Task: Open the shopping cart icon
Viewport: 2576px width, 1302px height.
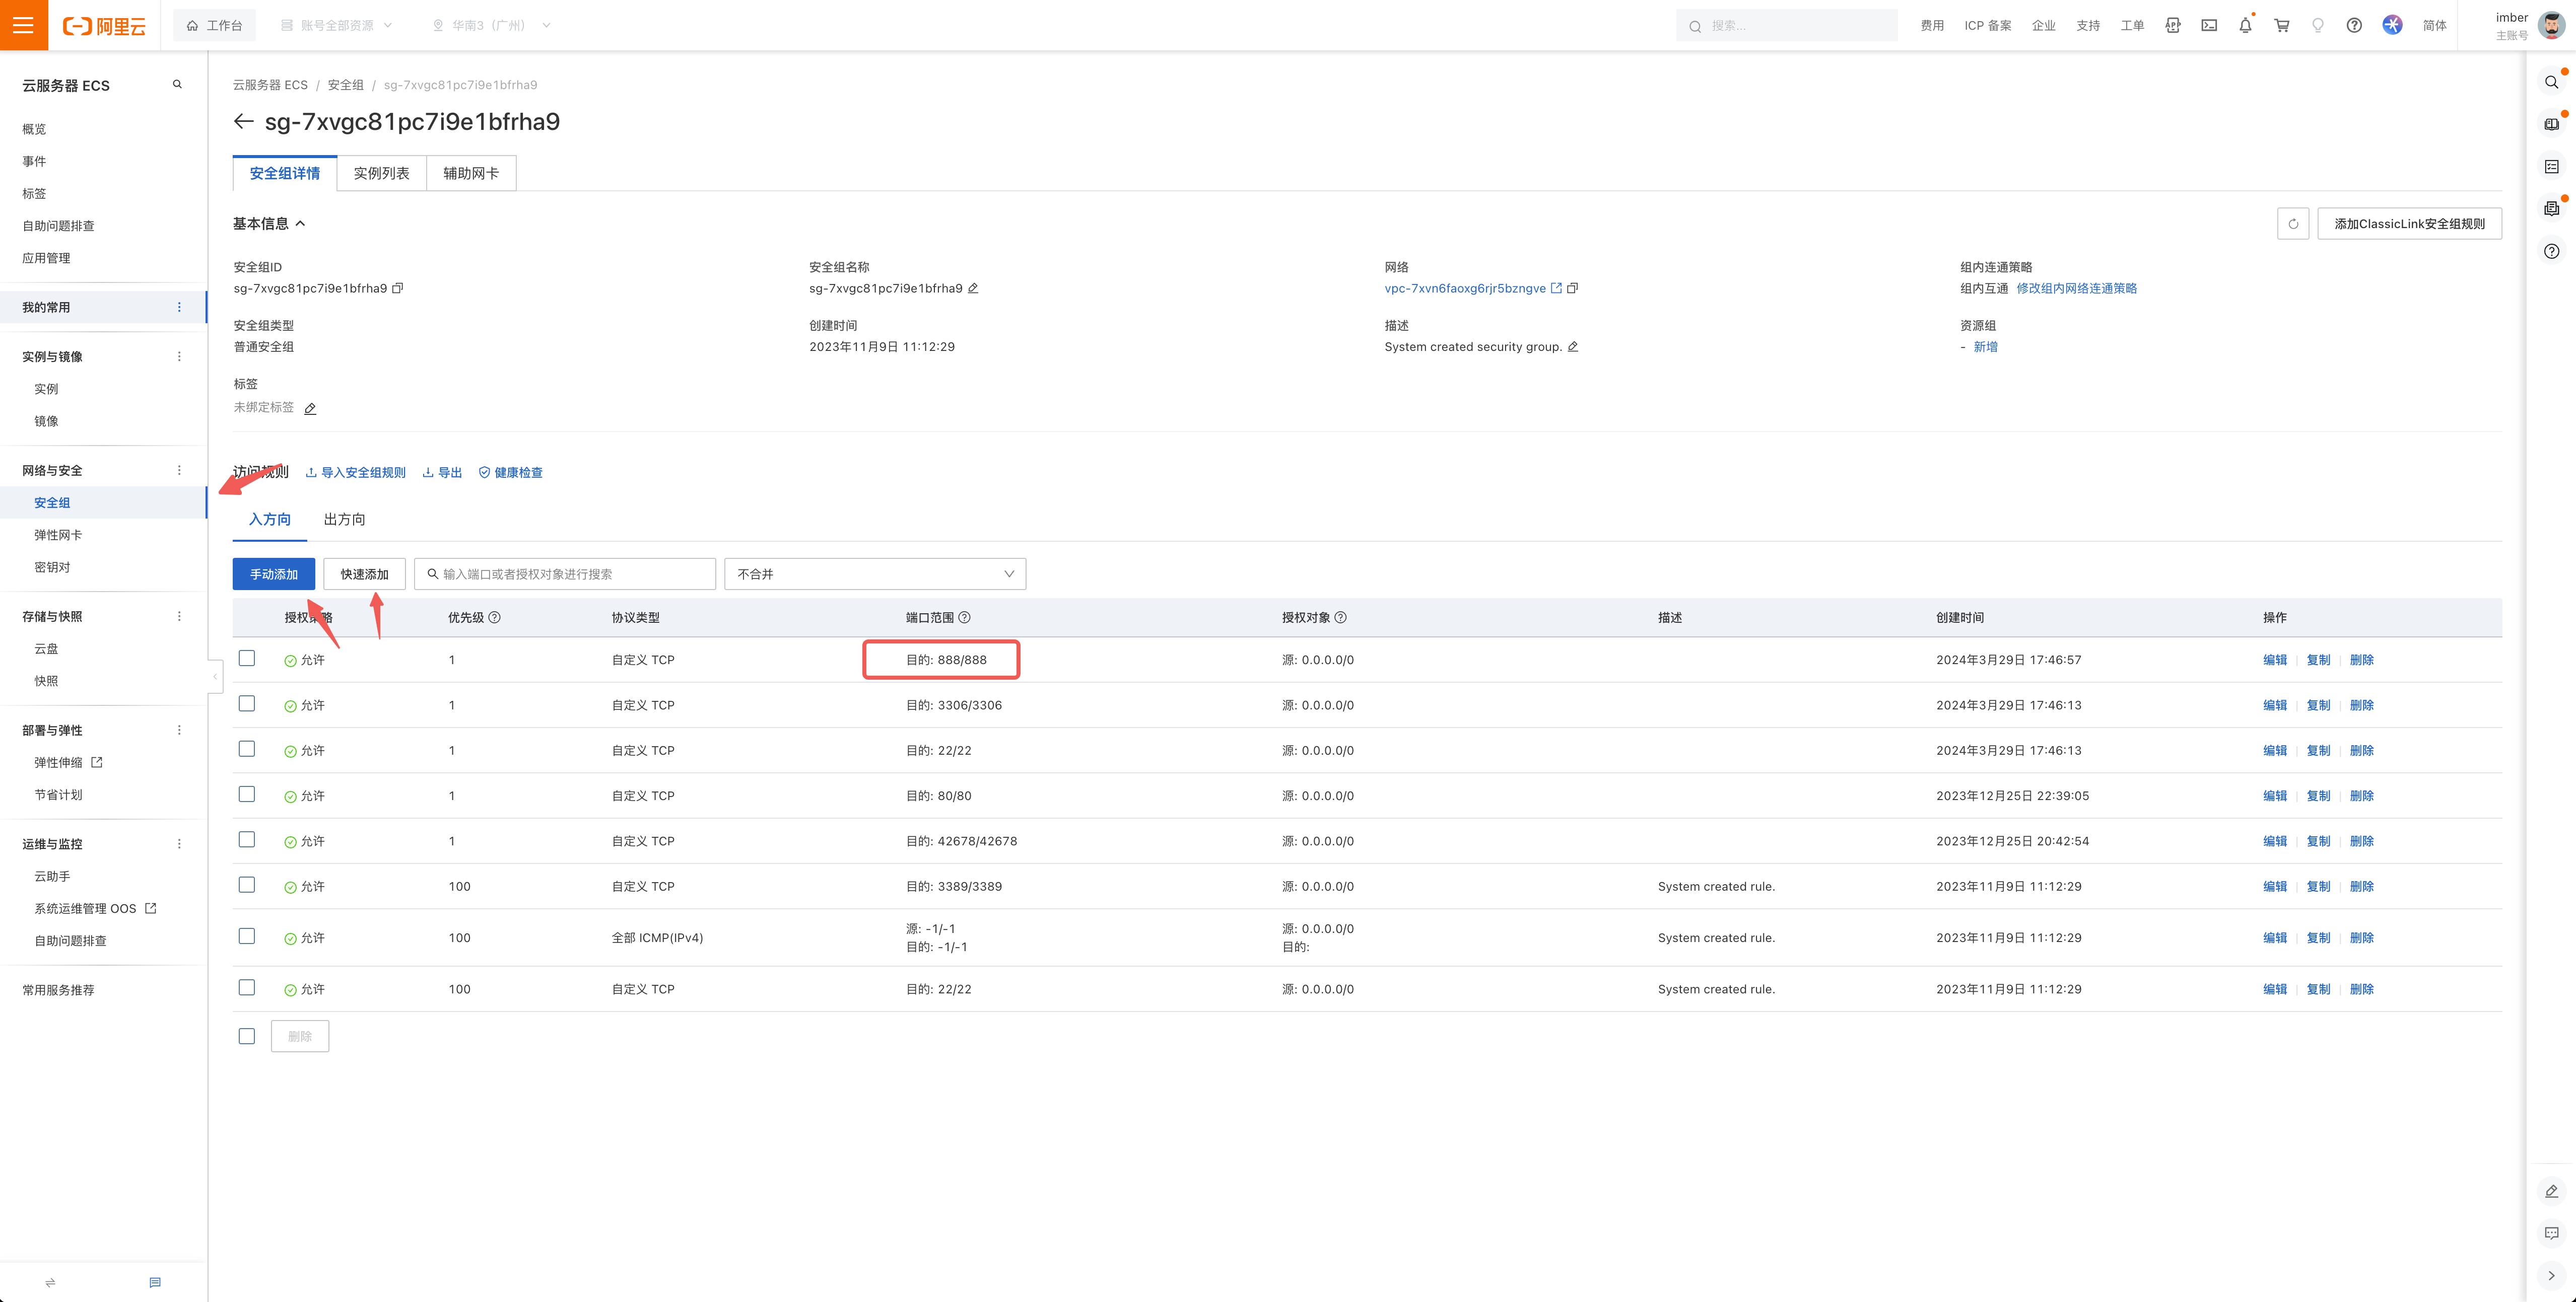Action: 2282,26
